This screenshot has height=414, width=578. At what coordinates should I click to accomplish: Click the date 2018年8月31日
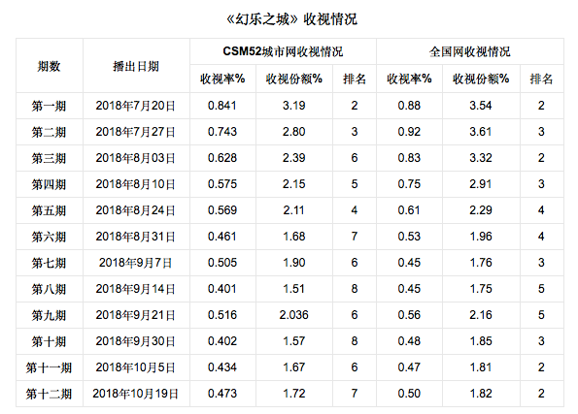pyautogui.click(x=136, y=237)
